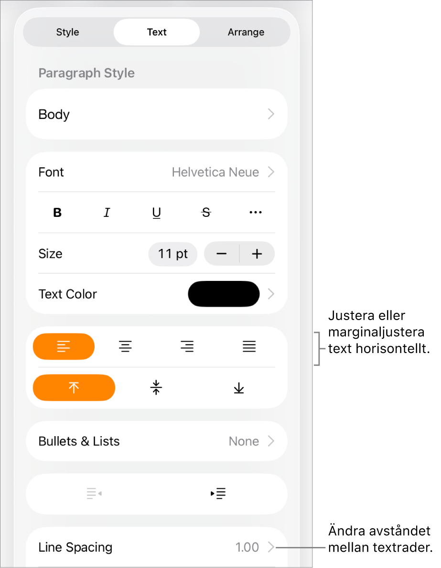441x568 pixels.
Task: Increase indent level
Action: (x=218, y=493)
